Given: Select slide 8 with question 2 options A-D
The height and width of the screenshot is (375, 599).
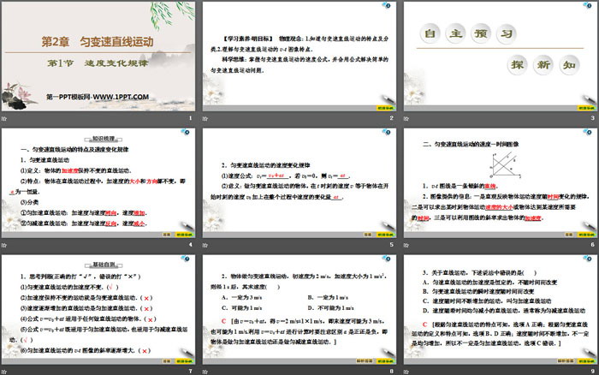Looking at the screenshot, I should [299, 309].
